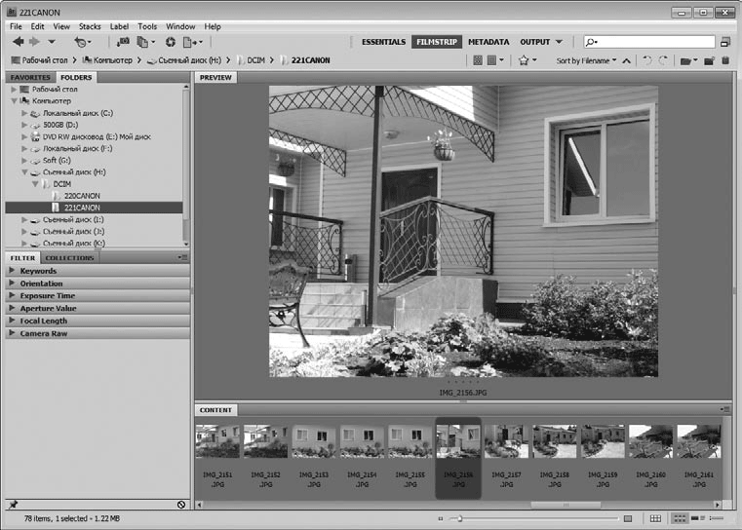Image resolution: width=742 pixels, height=530 pixels.
Task: Click Get Photos from Camera icon
Action: coord(123,42)
